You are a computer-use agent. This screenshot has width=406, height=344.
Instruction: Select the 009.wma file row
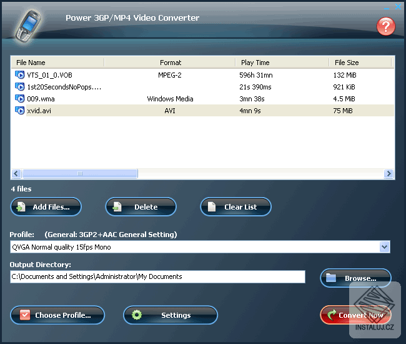click(x=203, y=99)
